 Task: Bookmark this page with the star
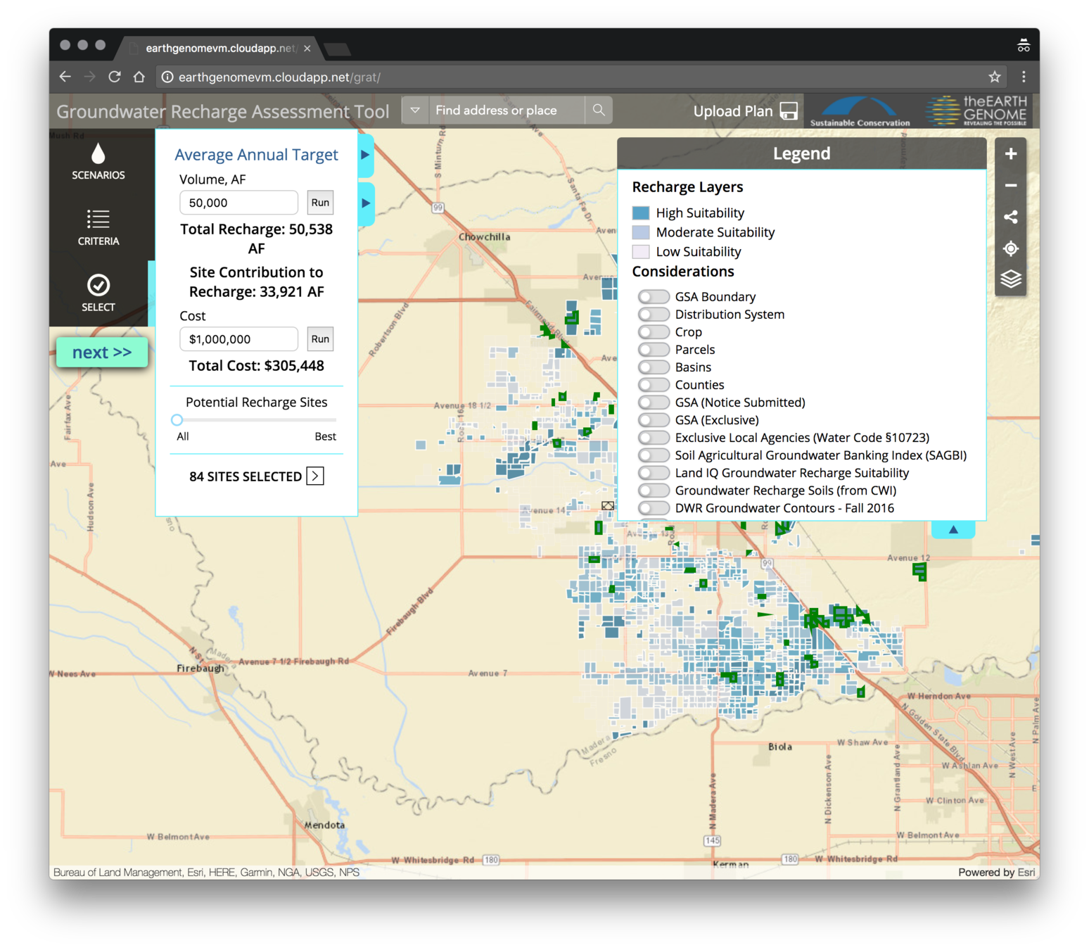(x=994, y=77)
